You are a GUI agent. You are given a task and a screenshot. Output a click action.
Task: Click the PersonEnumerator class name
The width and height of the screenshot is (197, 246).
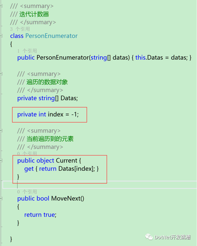click(x=51, y=36)
